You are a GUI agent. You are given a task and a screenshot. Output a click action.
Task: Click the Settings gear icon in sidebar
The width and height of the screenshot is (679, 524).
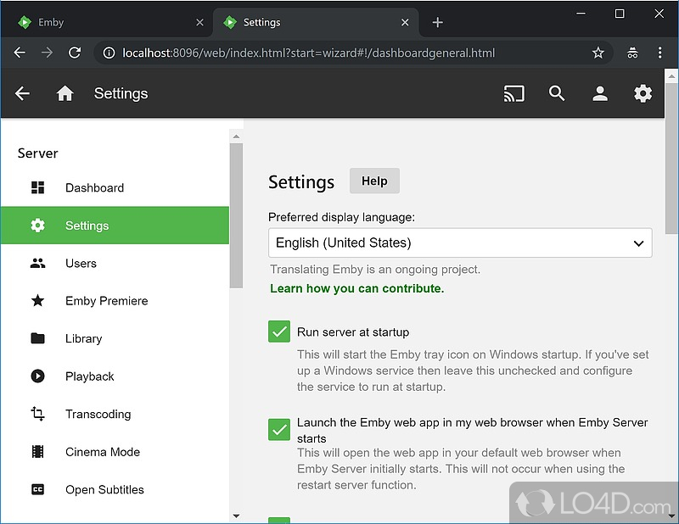[37, 225]
